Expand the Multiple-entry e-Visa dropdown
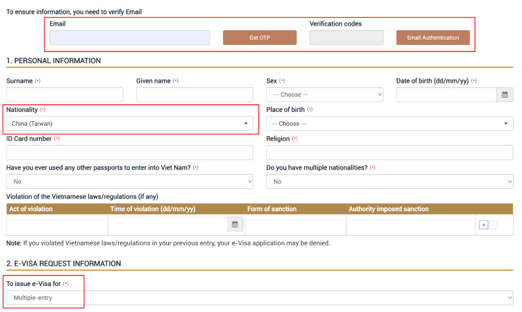 260,298
